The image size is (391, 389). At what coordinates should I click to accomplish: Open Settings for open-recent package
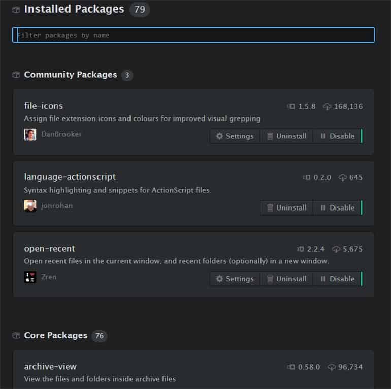(235, 279)
